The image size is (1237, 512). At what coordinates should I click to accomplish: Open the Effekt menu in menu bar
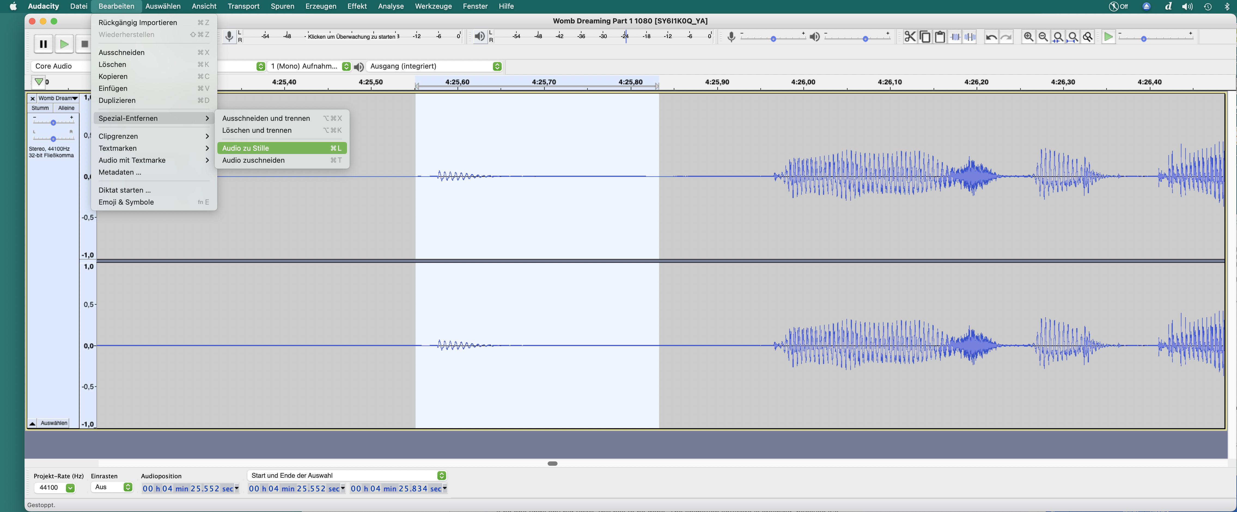(x=357, y=6)
